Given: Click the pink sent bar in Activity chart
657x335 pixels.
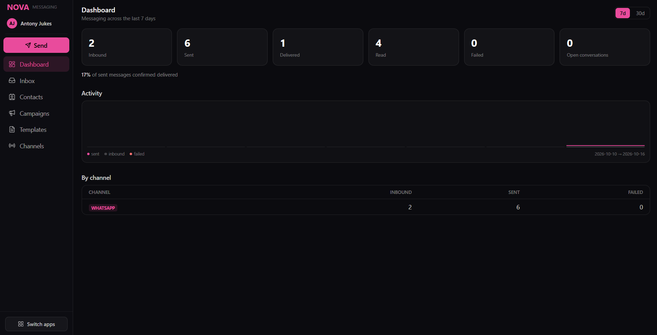Looking at the screenshot, I should 606,146.
